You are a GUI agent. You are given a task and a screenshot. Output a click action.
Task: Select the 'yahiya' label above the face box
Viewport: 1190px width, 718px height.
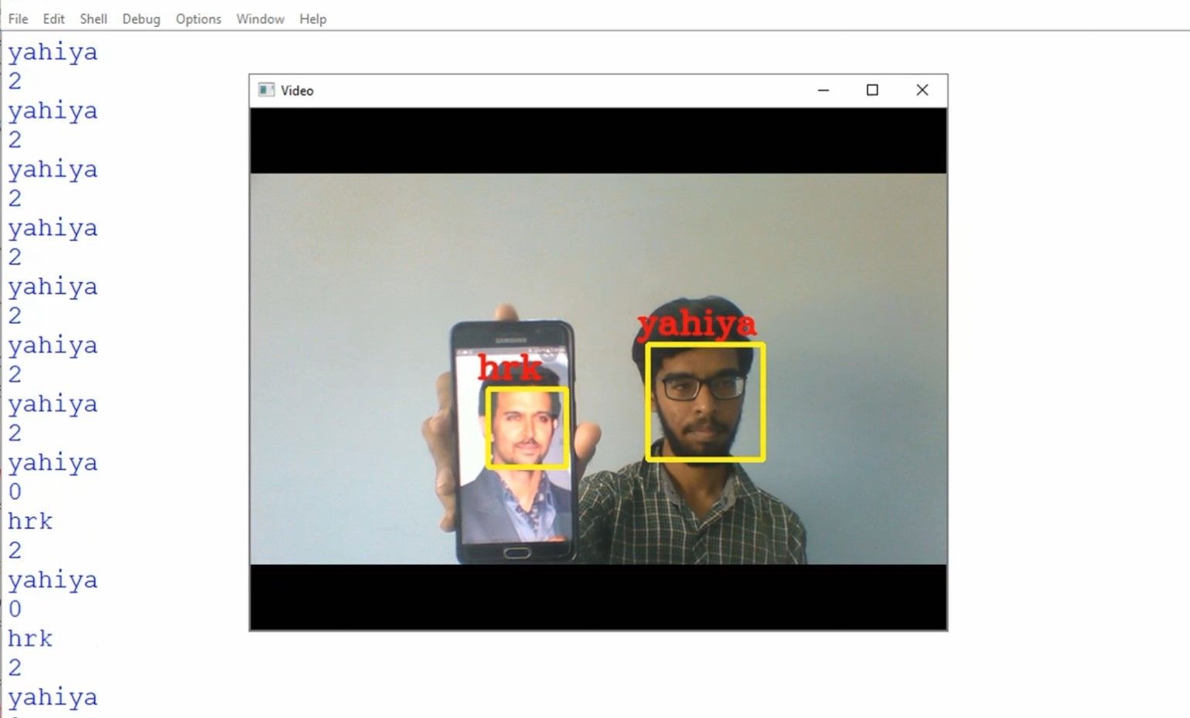(x=698, y=325)
